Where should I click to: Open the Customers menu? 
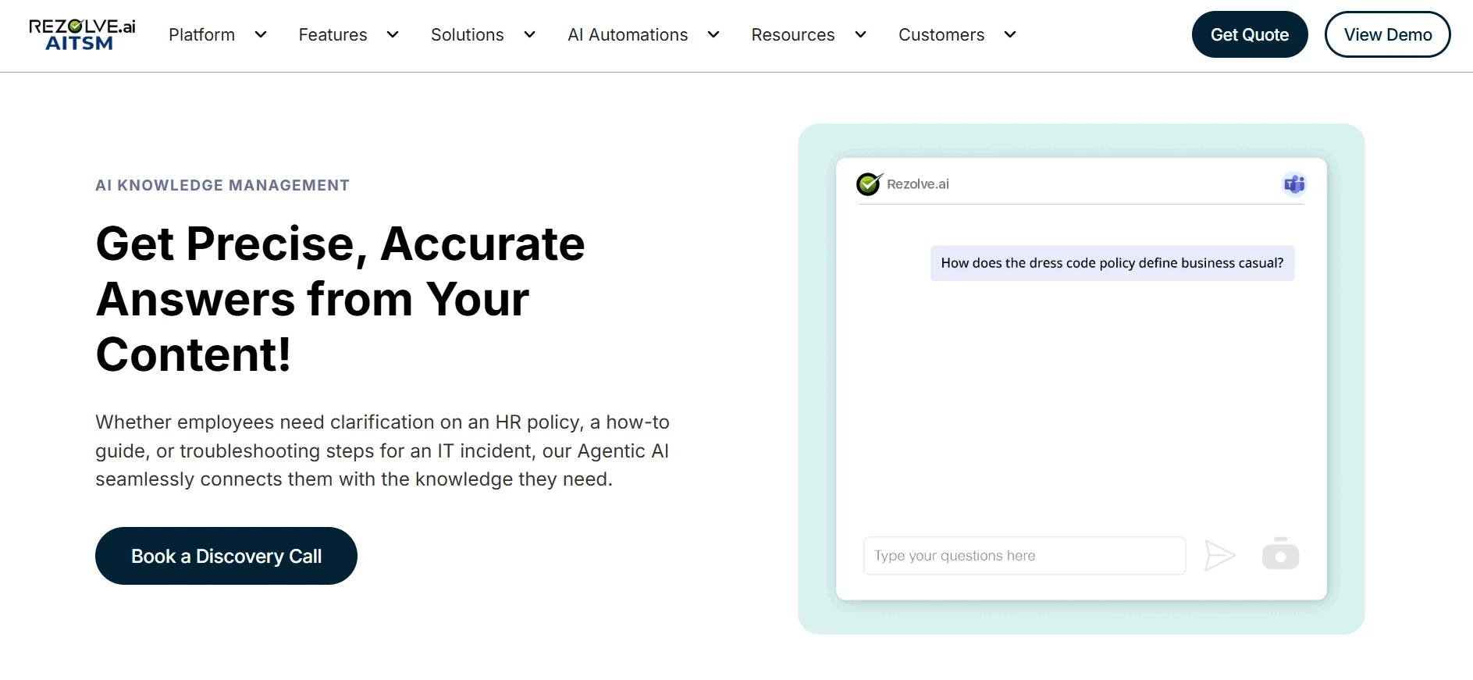941,34
